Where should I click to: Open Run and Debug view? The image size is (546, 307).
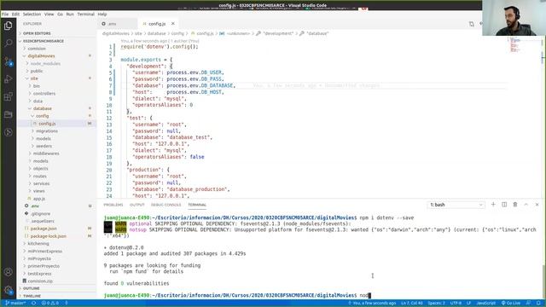point(8,79)
